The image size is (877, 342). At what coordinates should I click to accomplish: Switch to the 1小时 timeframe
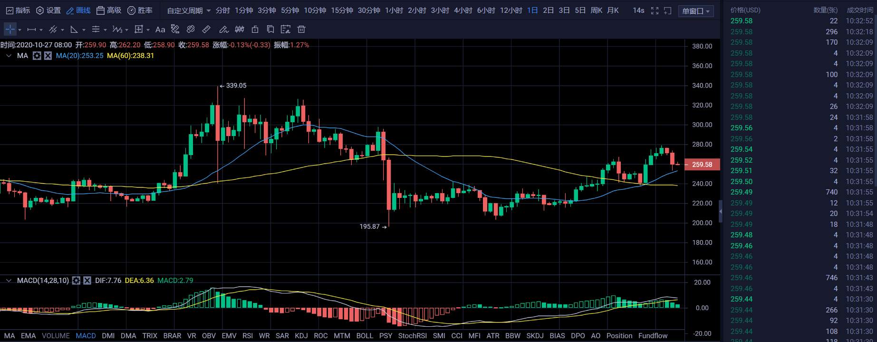click(x=394, y=10)
